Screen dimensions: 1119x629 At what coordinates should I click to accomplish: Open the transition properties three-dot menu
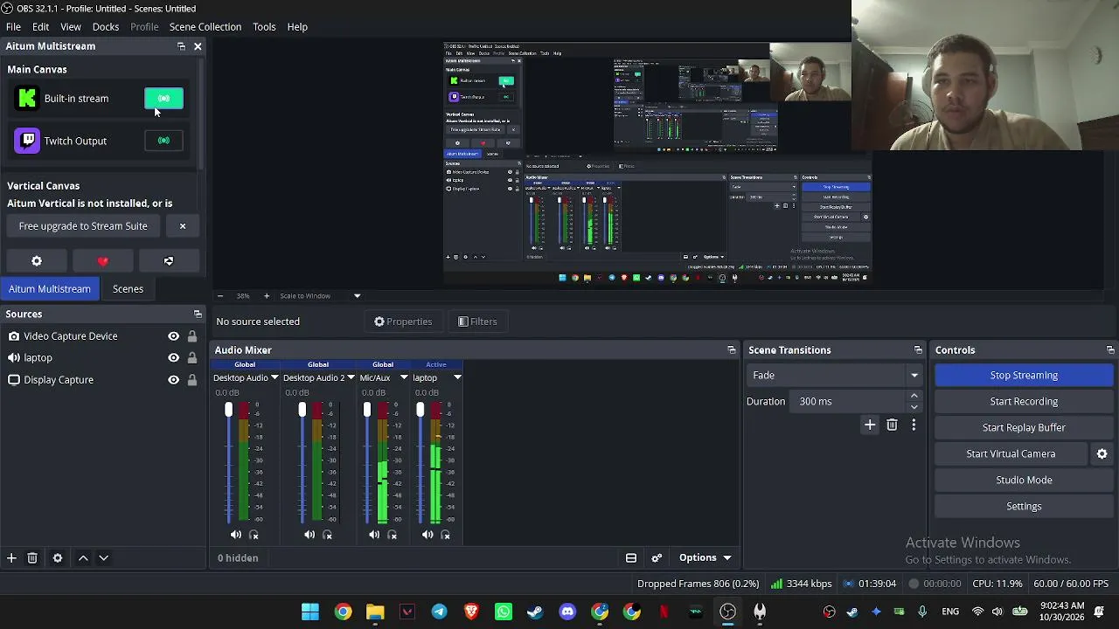(x=914, y=425)
